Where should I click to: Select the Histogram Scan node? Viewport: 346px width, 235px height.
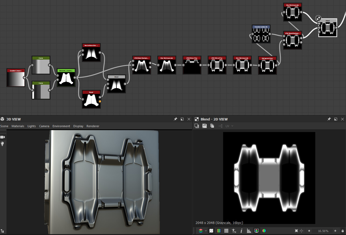point(267,65)
